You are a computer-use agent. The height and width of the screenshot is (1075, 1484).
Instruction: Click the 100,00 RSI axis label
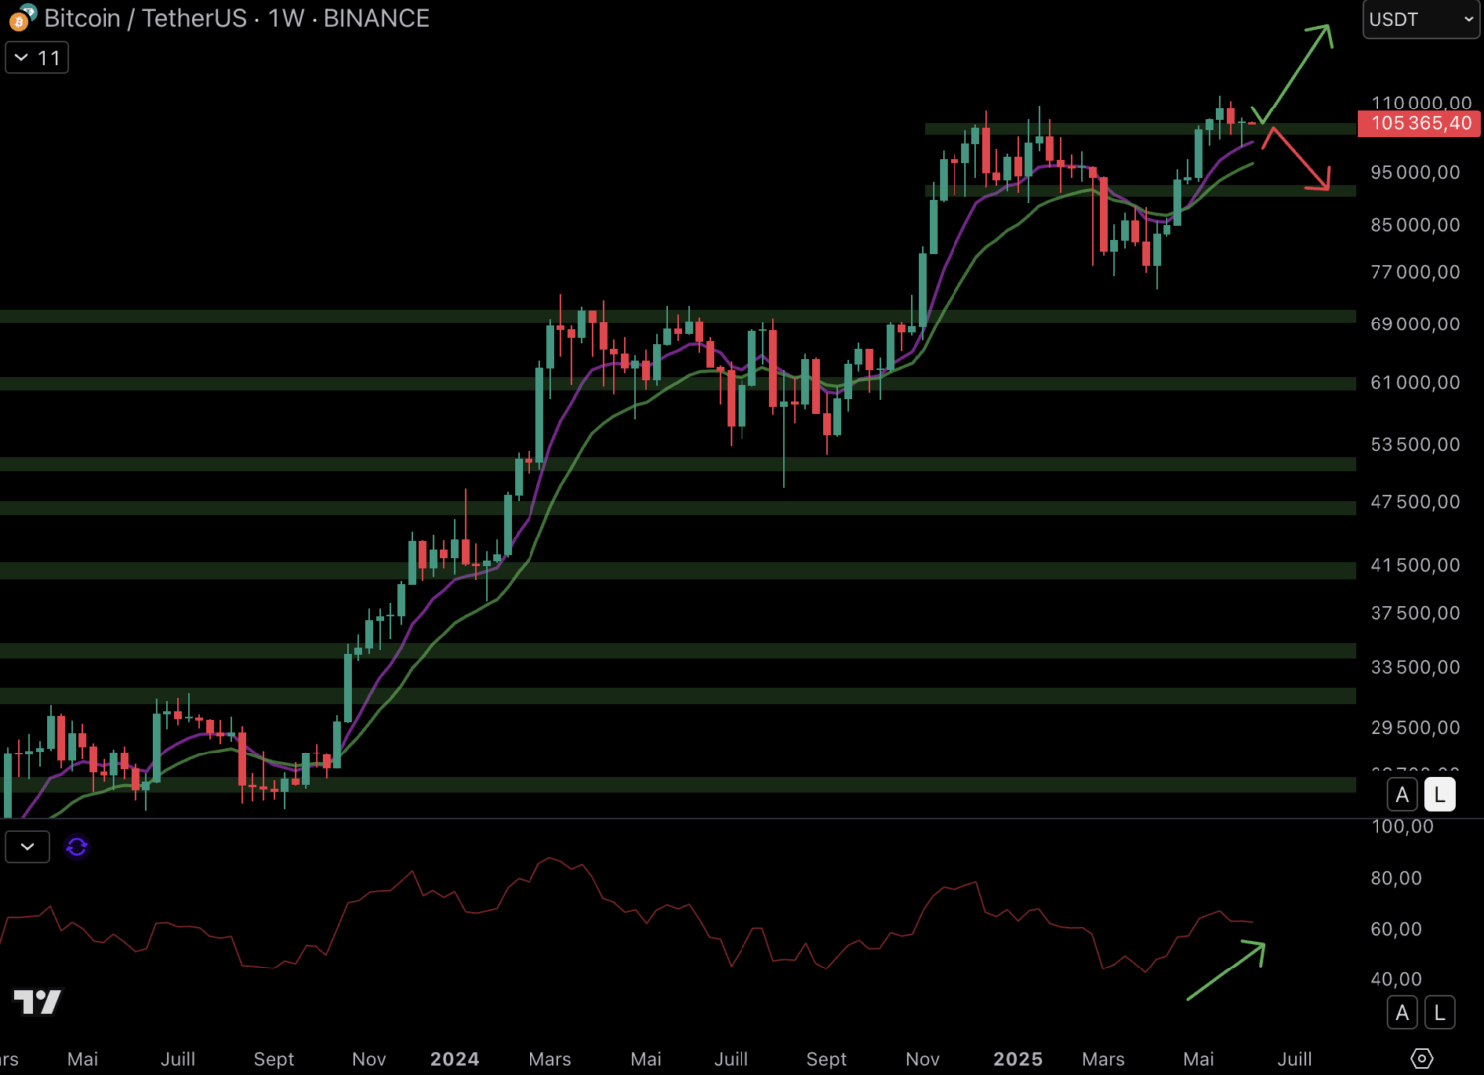tap(1402, 826)
